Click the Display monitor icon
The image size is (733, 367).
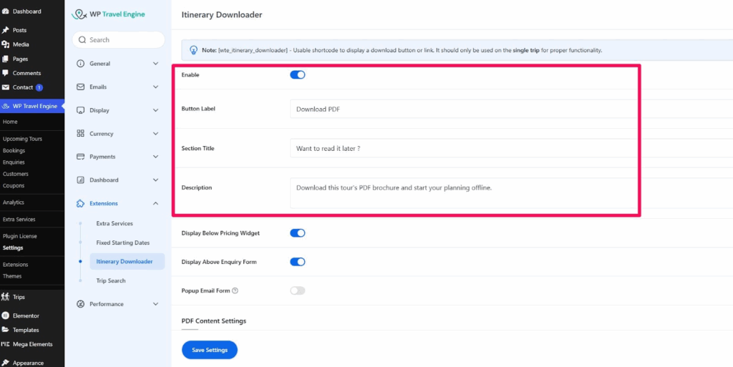click(x=80, y=110)
